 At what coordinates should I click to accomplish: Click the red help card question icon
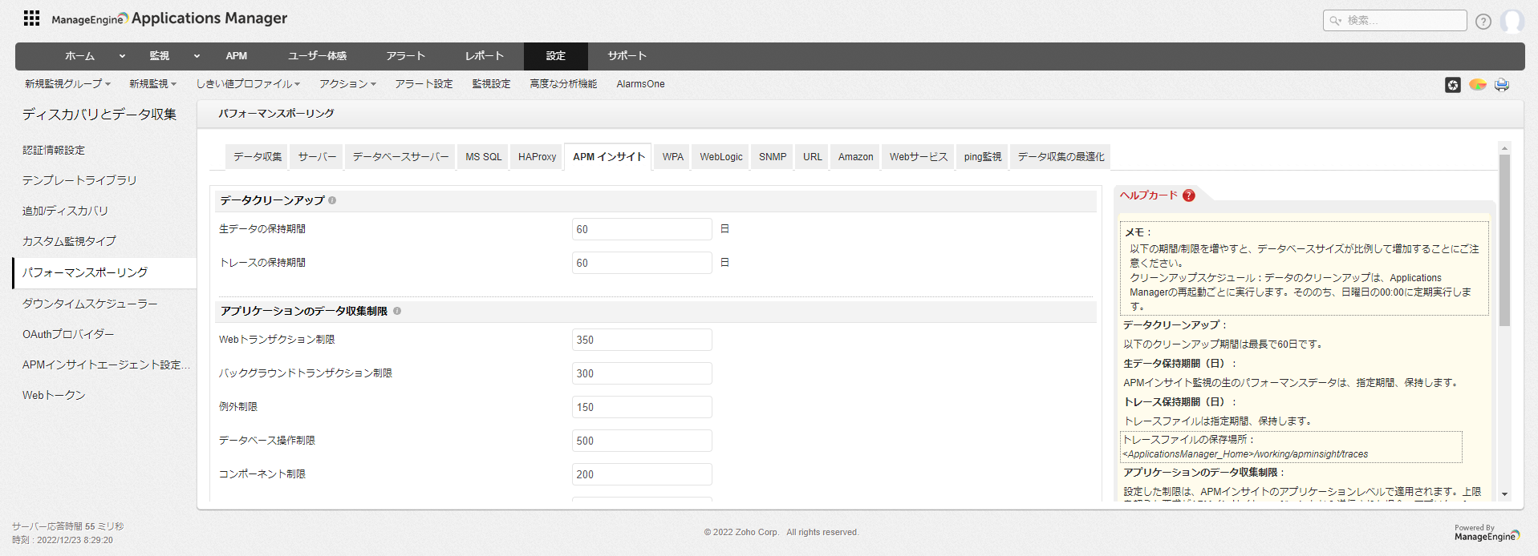click(x=1189, y=195)
